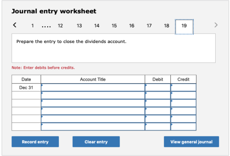
Task: Select Account Title field in Dec 31 row
Action: pos(93,88)
